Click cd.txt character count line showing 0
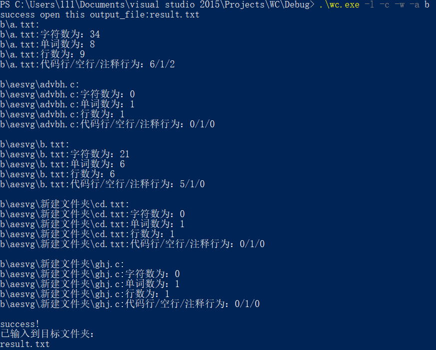The image size is (436, 350). click(92, 214)
